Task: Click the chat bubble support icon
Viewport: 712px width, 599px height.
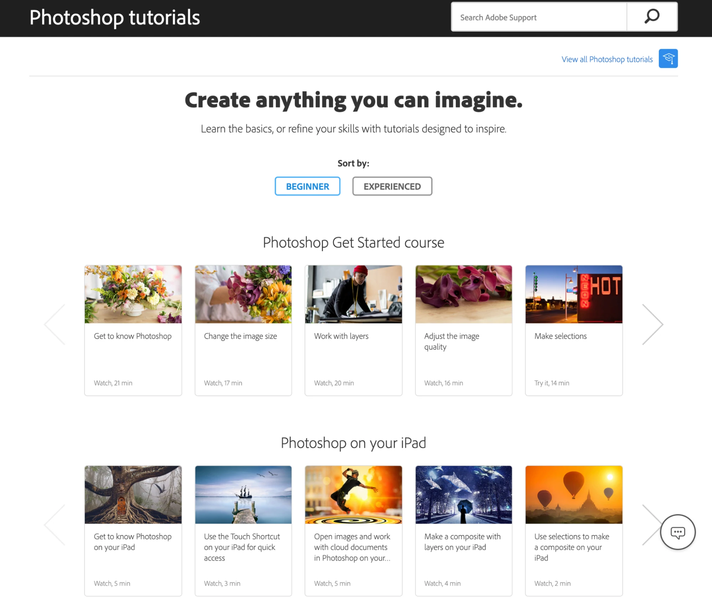Action: [x=677, y=532]
